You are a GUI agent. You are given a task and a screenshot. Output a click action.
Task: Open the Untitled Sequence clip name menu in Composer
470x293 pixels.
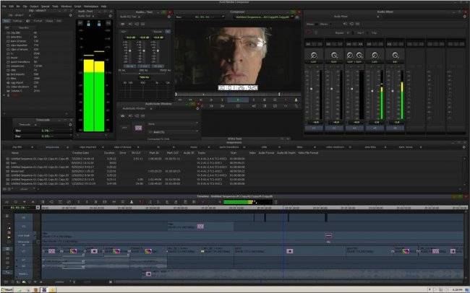[264, 17]
